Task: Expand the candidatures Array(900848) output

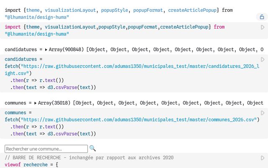Action: (x=46, y=50)
